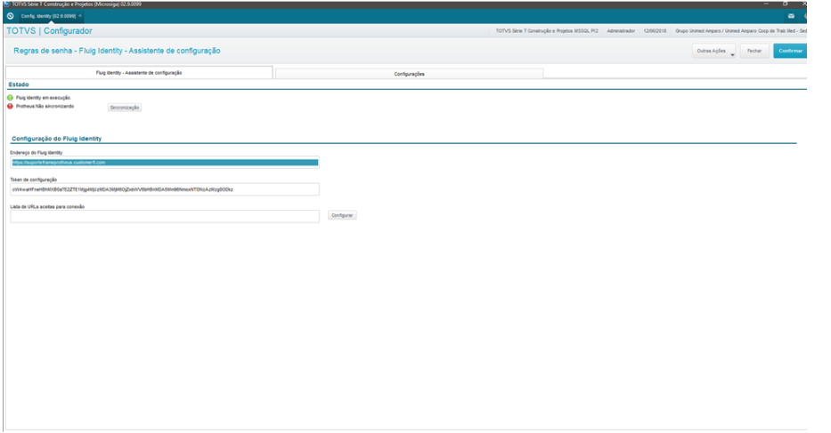Click the Fechar button
The height and width of the screenshot is (433, 831).
[754, 51]
